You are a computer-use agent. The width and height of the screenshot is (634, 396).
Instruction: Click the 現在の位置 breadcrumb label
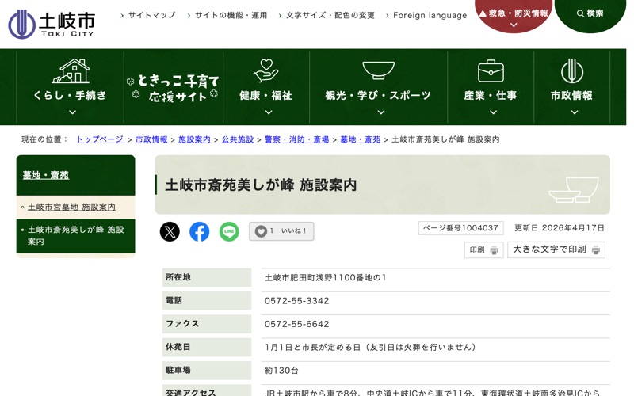44,139
